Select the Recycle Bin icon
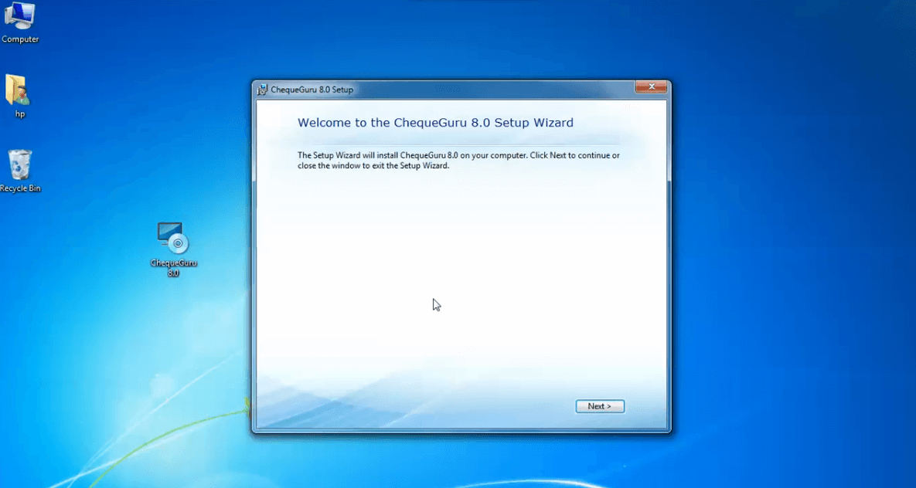This screenshot has height=488, width=916. pos(20,165)
